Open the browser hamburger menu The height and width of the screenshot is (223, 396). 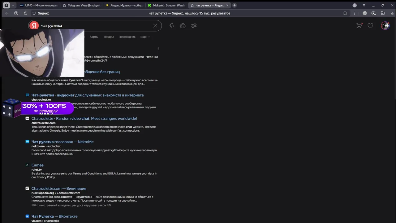(364, 5)
